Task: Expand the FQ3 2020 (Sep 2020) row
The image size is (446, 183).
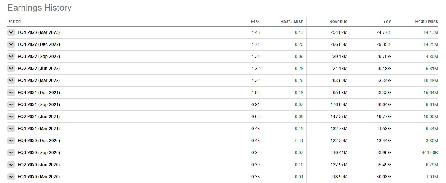Action: (11, 153)
